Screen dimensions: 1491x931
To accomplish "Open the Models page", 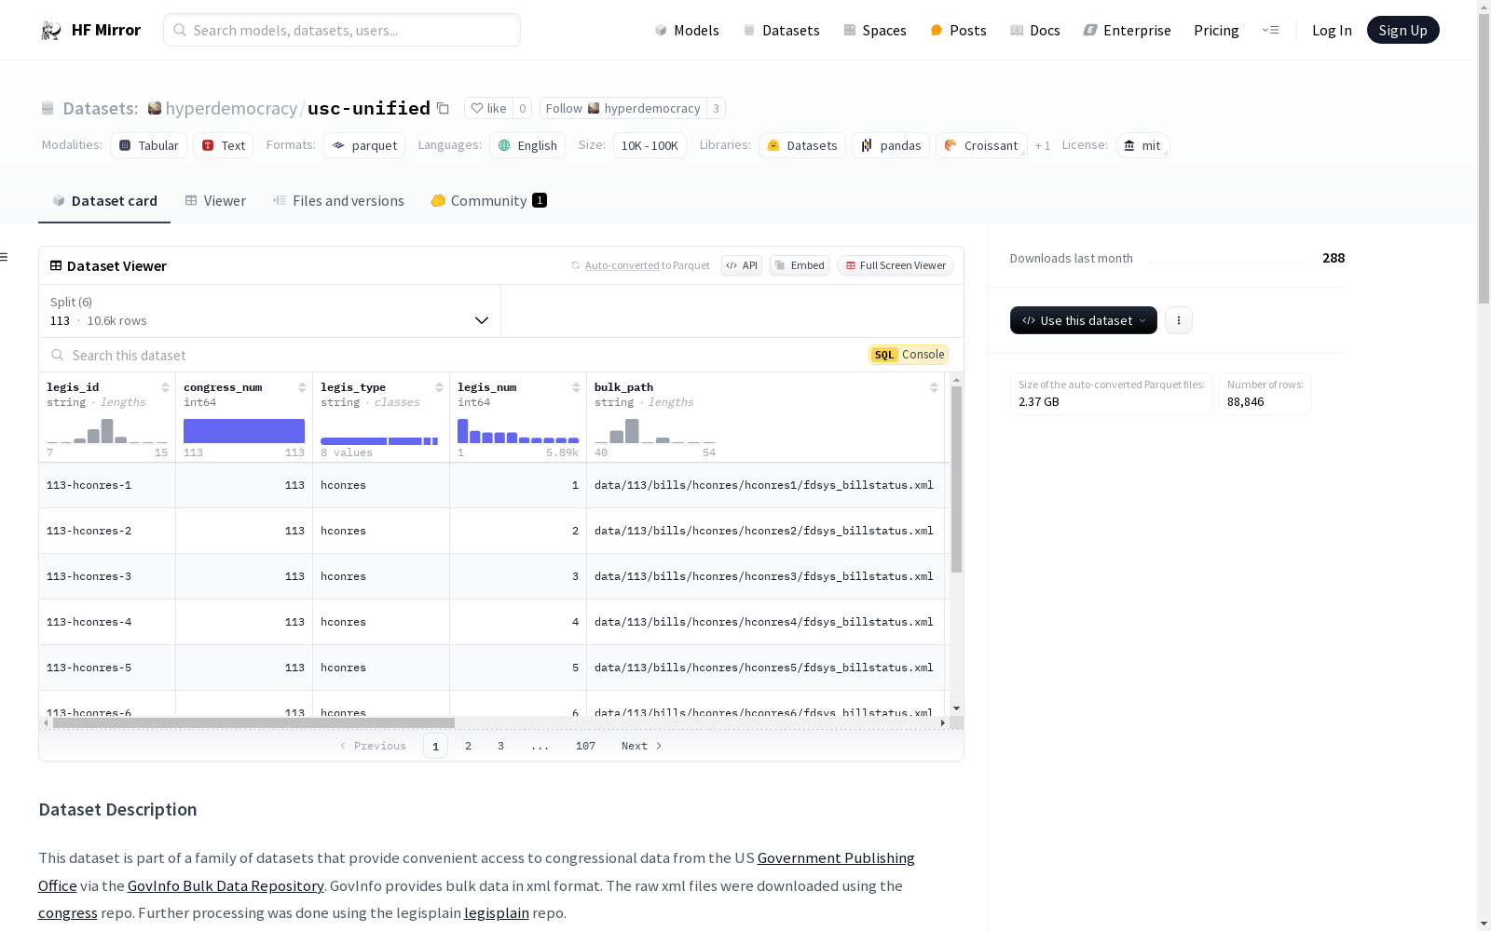I will tap(687, 30).
